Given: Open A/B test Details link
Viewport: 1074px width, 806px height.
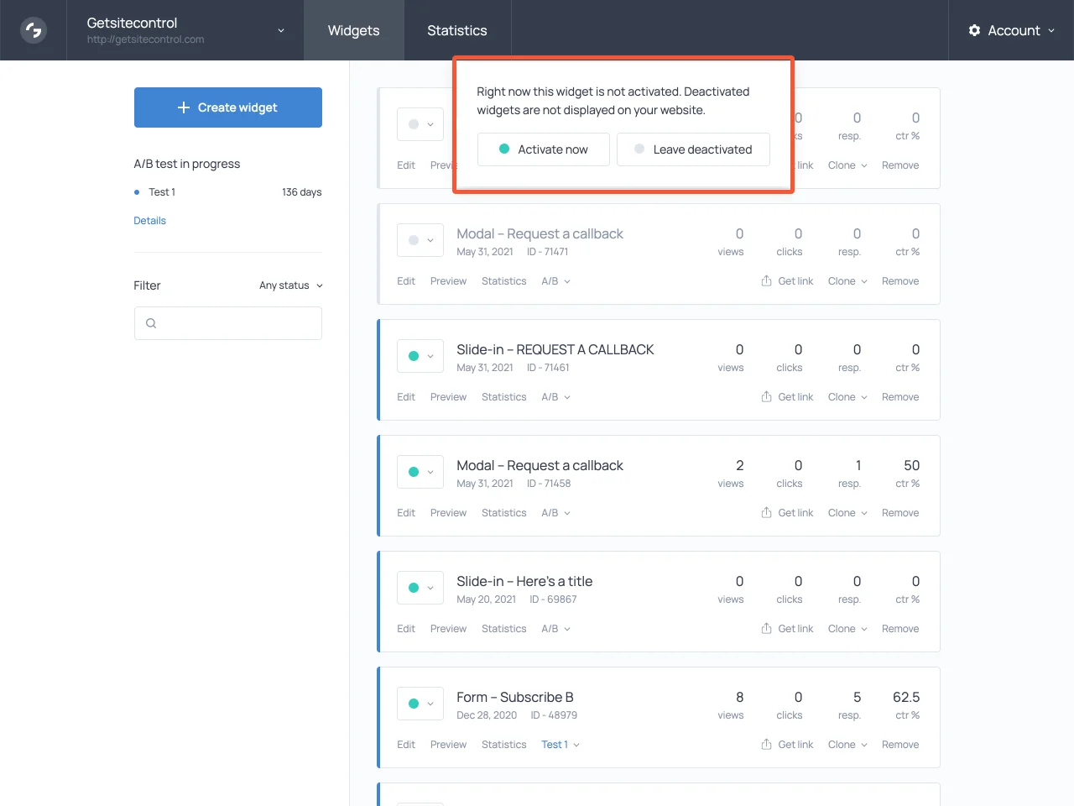Looking at the screenshot, I should 150,221.
